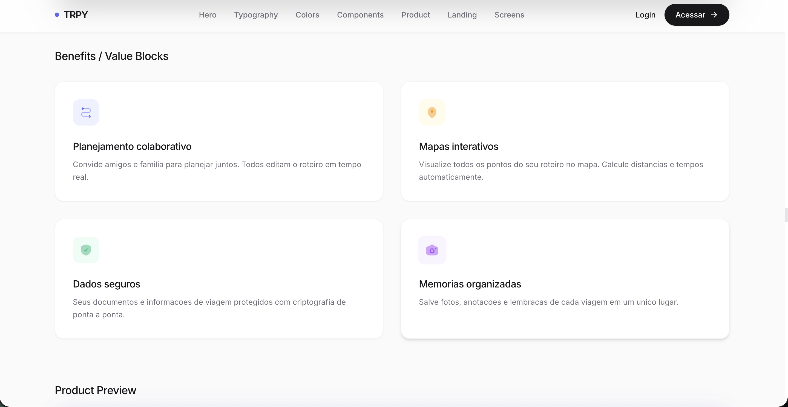Click the collaborative planning route icon

tap(86, 112)
